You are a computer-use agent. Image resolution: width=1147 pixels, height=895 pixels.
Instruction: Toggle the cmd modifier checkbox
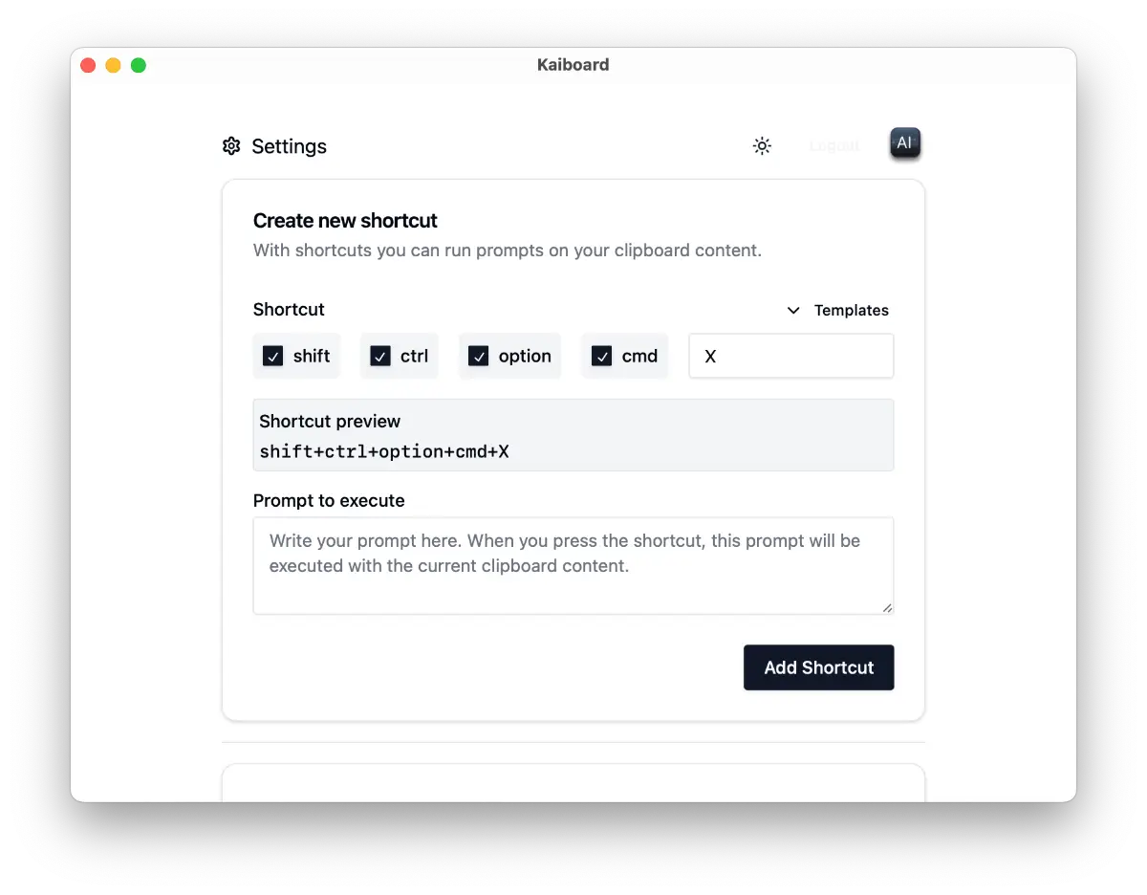pos(601,357)
